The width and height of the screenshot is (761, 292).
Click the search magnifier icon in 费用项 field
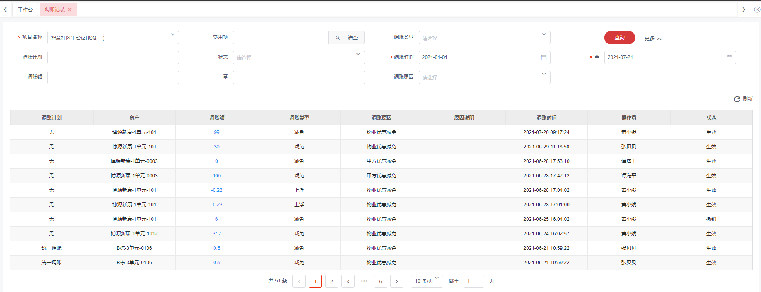pyautogui.click(x=338, y=38)
